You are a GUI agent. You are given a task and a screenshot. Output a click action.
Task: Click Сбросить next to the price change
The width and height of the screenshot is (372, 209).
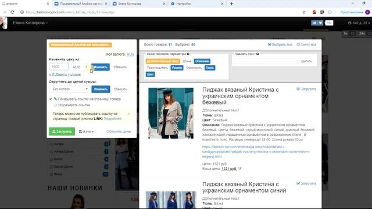(120, 67)
